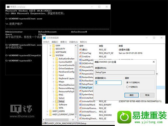Click the 取消 button in DWORD dialog
The height and width of the screenshot is (126, 168).
pyautogui.click(x=147, y=95)
